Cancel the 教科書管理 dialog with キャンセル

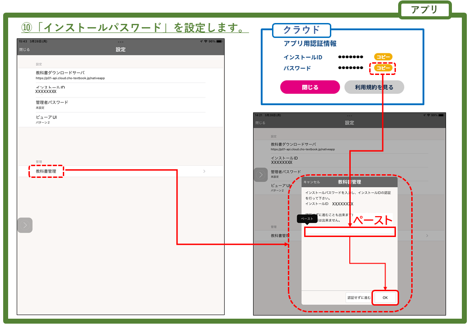click(311, 182)
